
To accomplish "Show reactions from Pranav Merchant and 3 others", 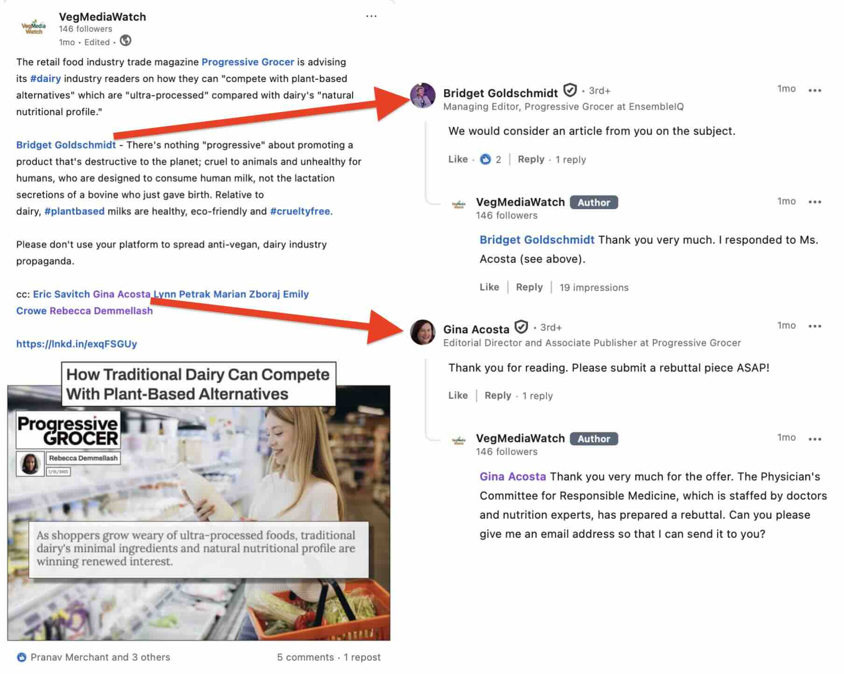I will (100, 657).
